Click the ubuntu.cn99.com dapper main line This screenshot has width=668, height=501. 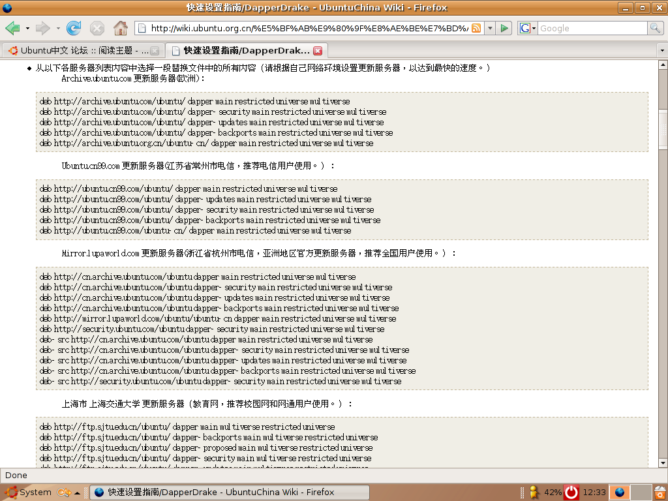(189, 189)
